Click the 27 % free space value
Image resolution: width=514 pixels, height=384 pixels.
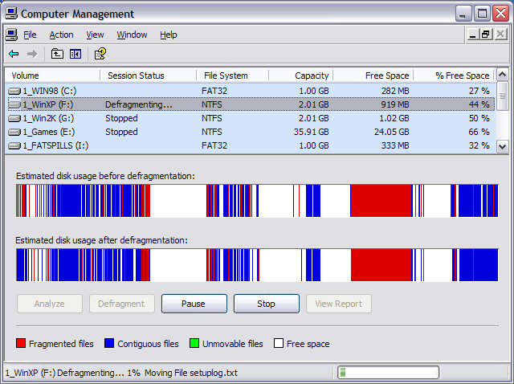coord(479,91)
